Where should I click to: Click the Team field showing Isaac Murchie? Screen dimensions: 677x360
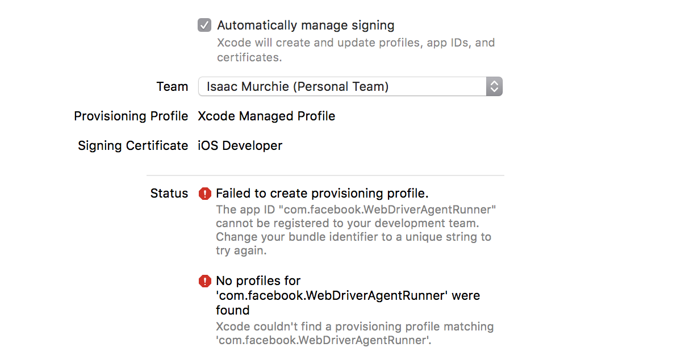tap(349, 86)
